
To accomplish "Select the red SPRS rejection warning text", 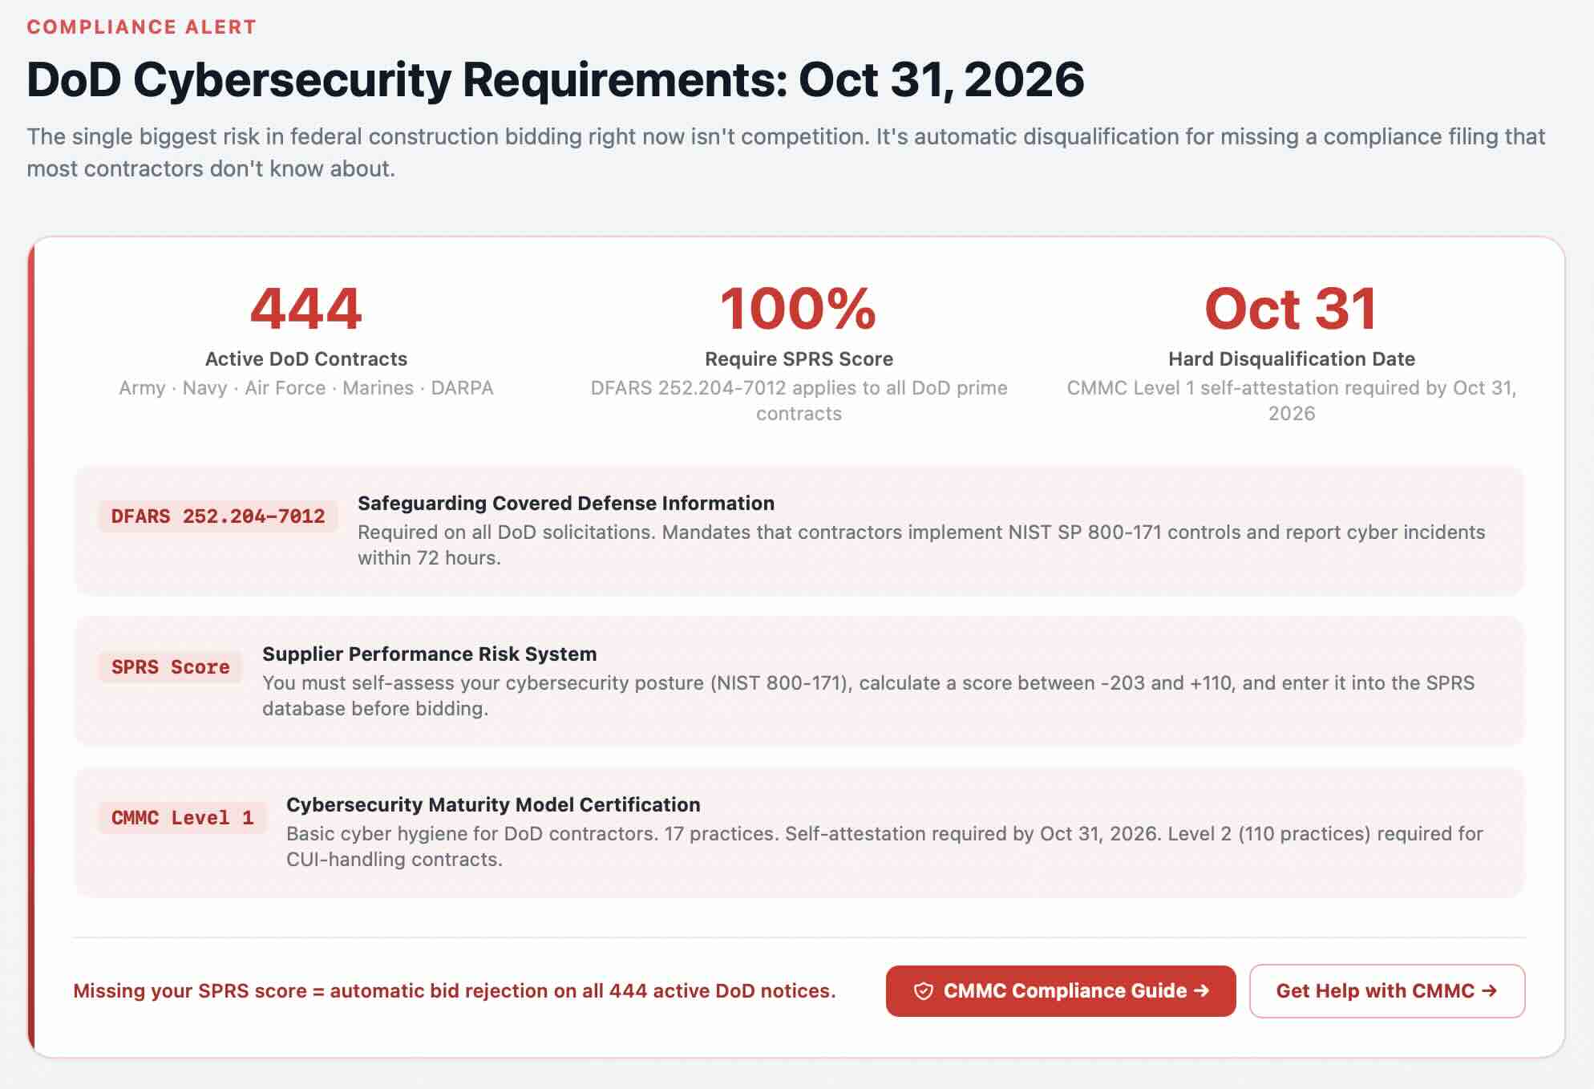I will click(x=455, y=990).
